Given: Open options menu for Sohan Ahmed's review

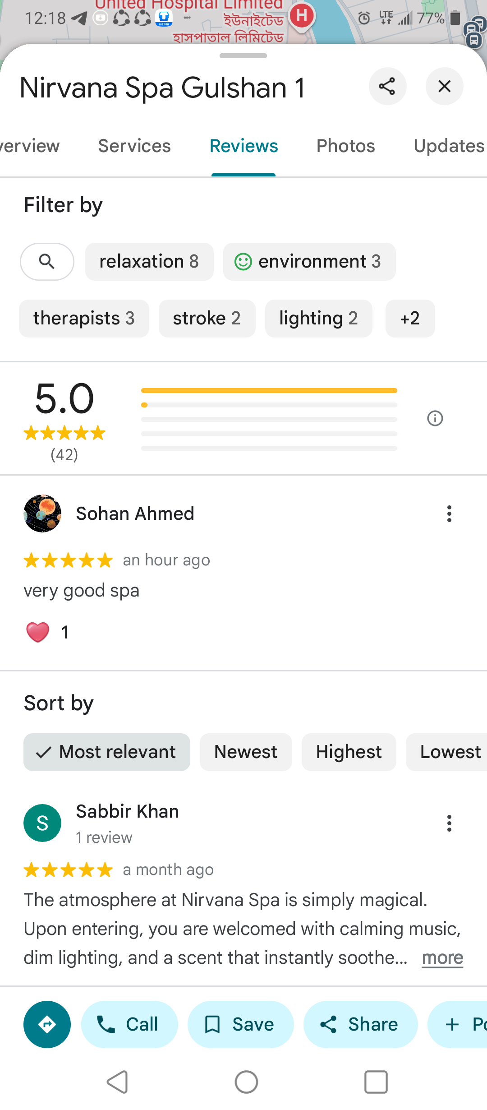Looking at the screenshot, I should click(449, 513).
